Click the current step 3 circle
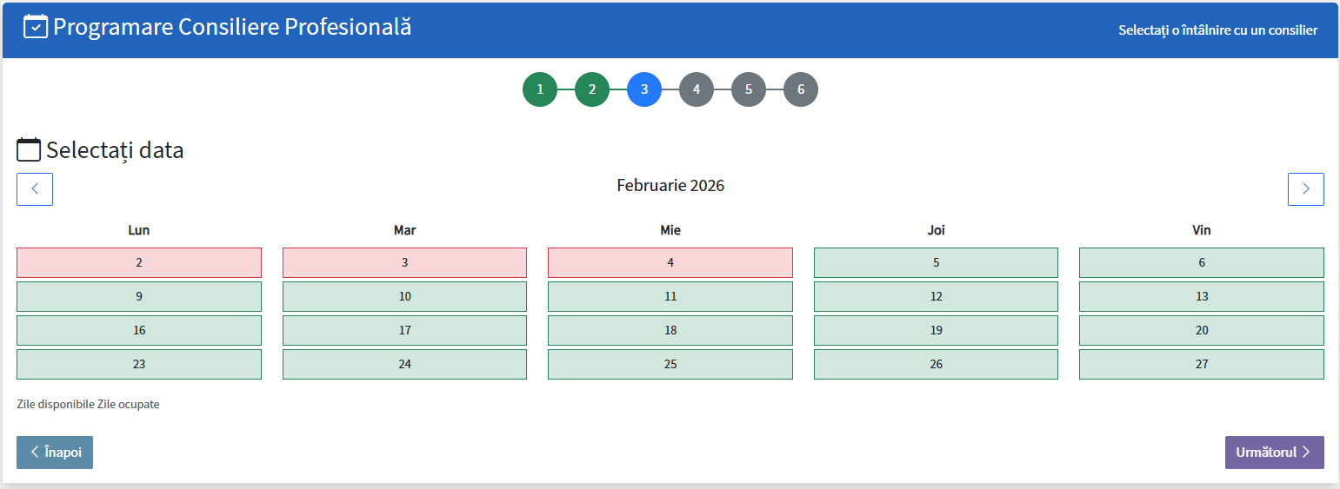Screen dimensions: 1340x489 tap(644, 89)
